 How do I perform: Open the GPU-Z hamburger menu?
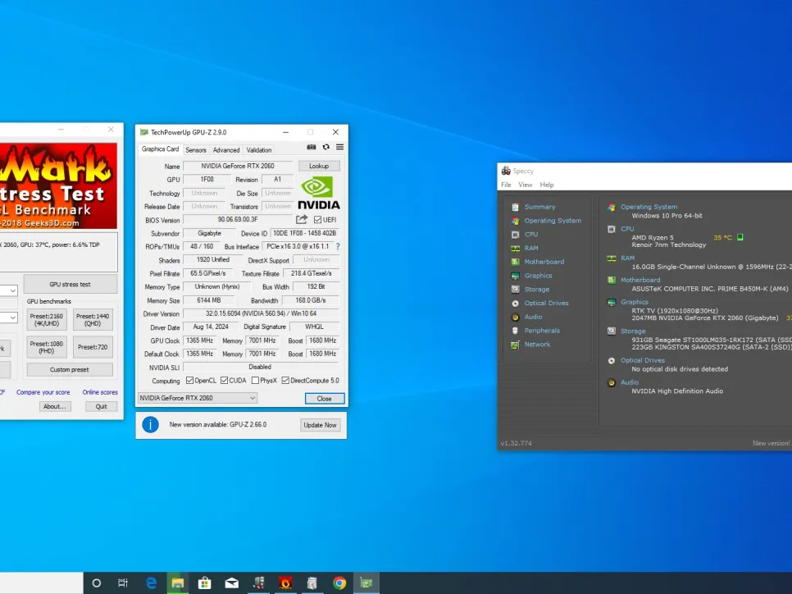340,147
